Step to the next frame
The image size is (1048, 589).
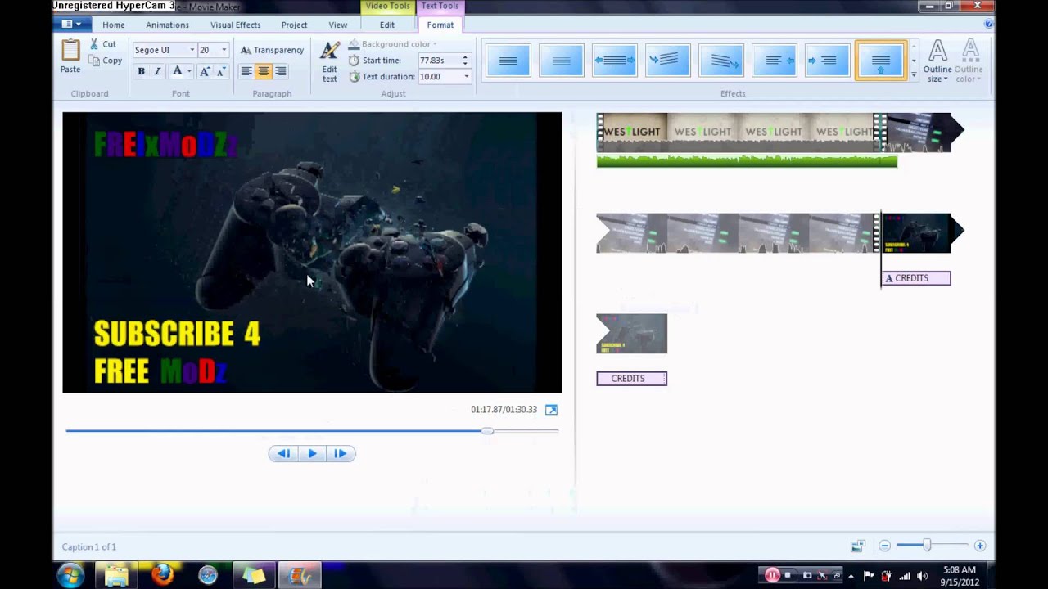(x=341, y=453)
